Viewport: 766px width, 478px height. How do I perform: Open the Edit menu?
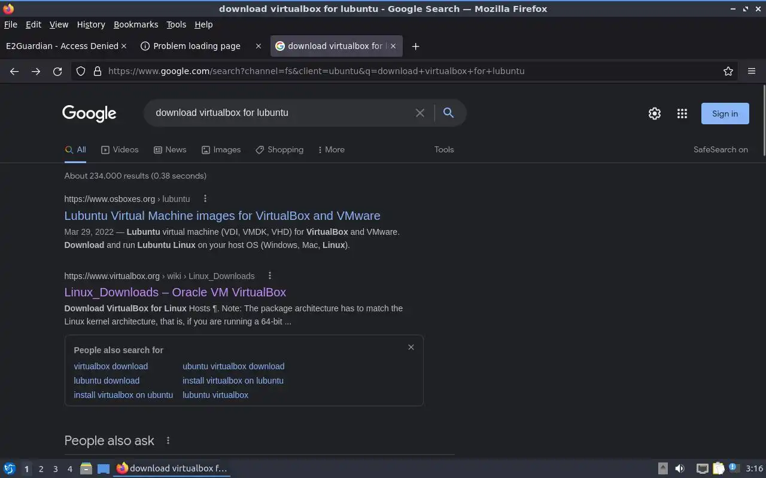(x=34, y=24)
